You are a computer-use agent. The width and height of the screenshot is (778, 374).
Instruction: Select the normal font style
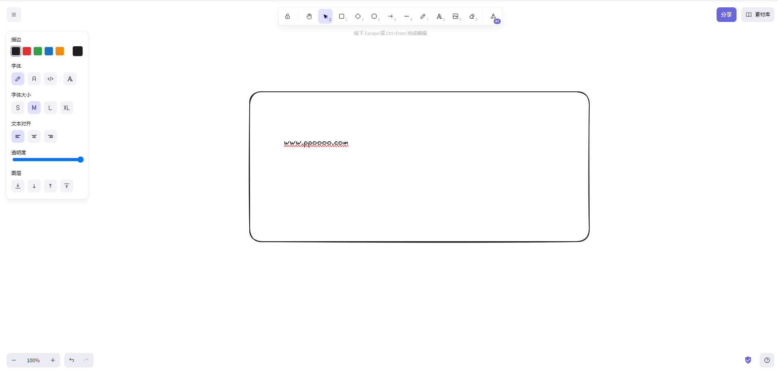[x=34, y=79]
